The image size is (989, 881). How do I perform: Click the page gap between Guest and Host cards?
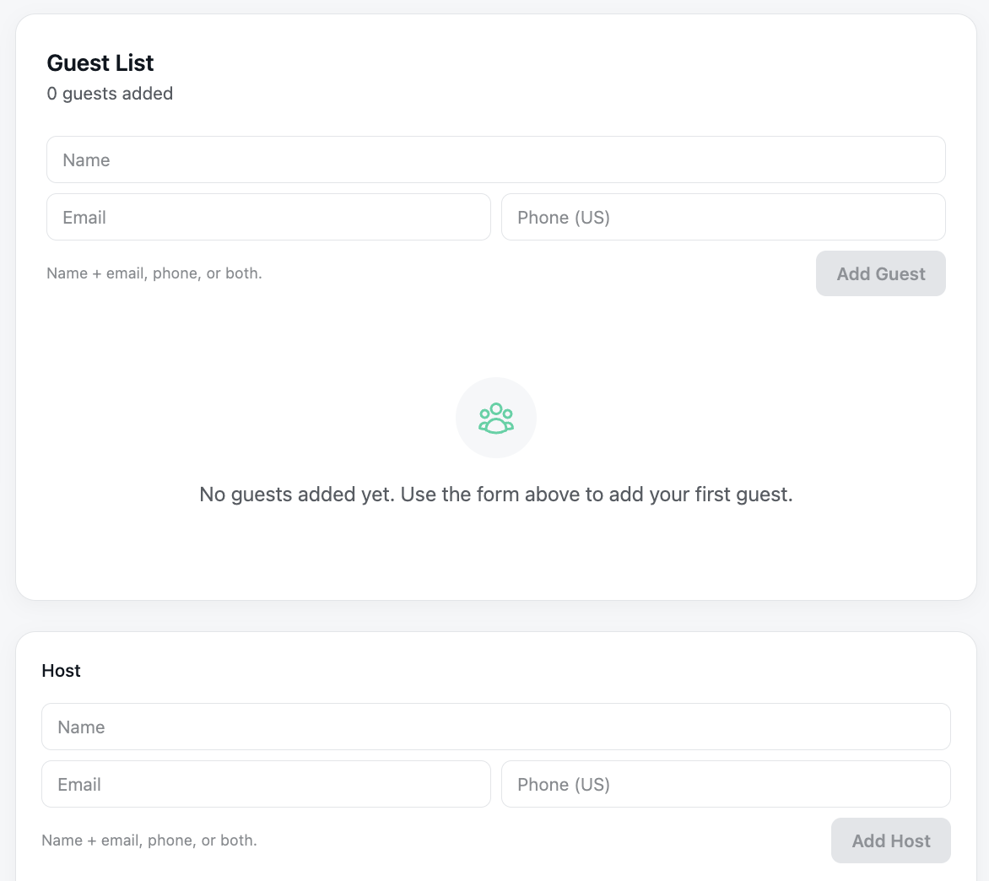[496, 616]
